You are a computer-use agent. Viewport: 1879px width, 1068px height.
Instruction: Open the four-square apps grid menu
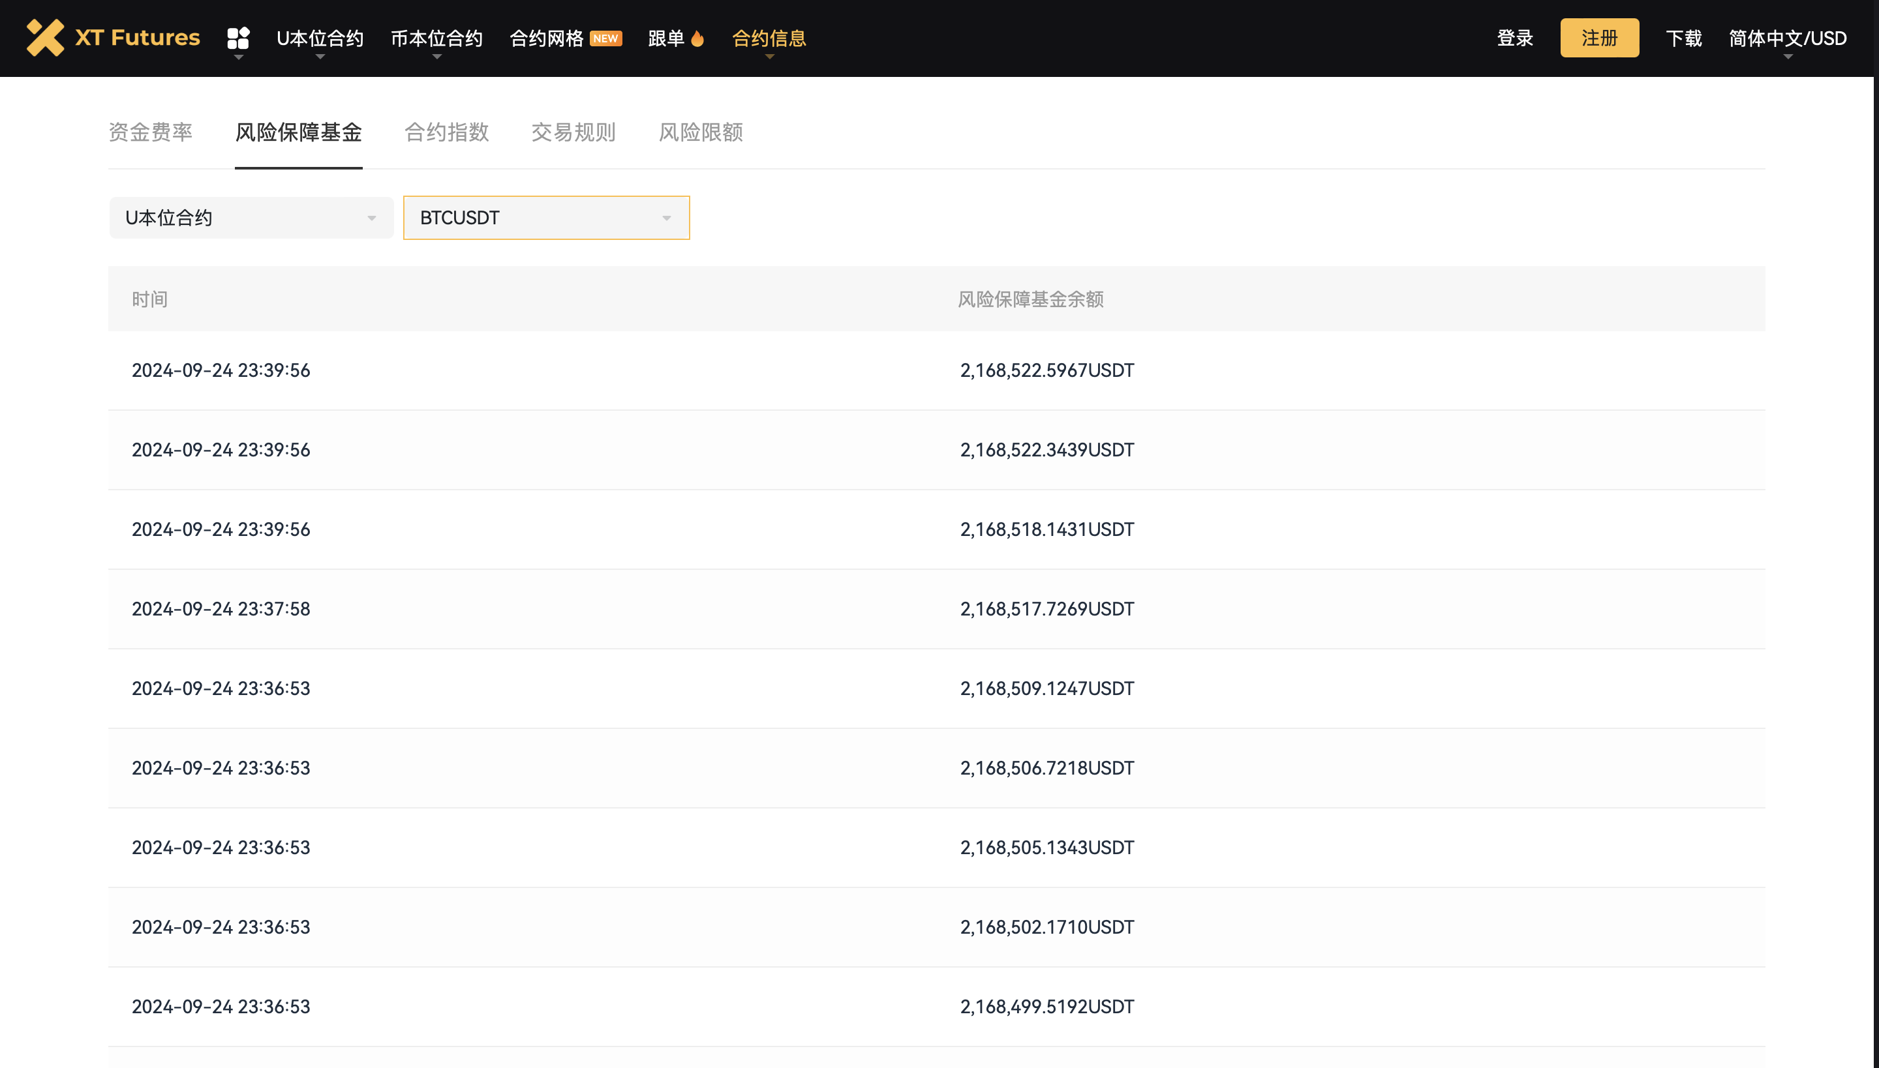pos(237,37)
